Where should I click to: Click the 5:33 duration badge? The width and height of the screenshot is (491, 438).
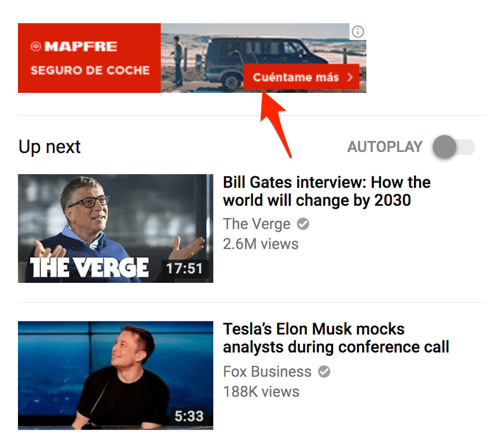(x=189, y=416)
